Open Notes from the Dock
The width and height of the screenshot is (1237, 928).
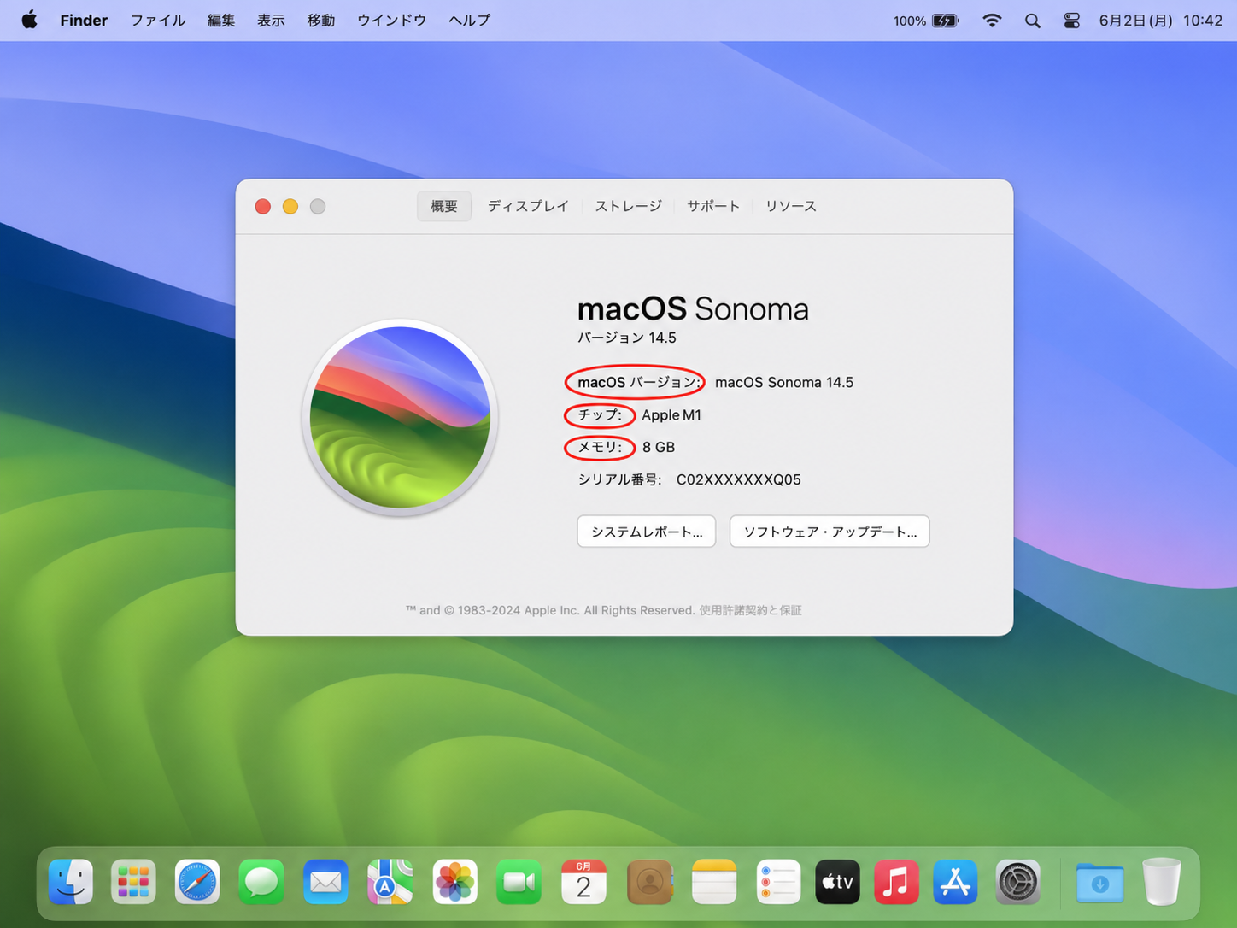coord(714,882)
